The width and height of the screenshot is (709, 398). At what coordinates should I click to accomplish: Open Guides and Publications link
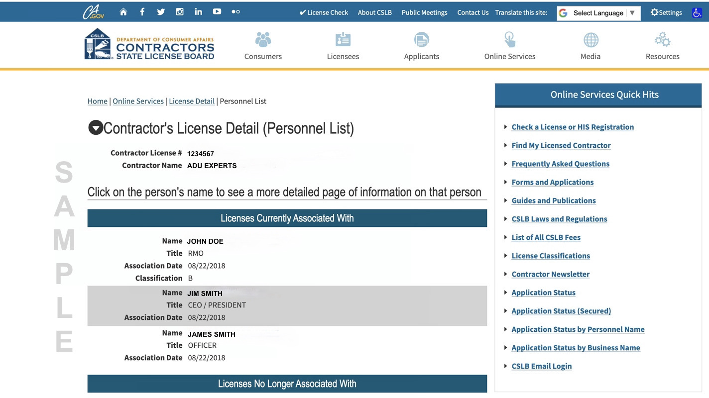(554, 200)
